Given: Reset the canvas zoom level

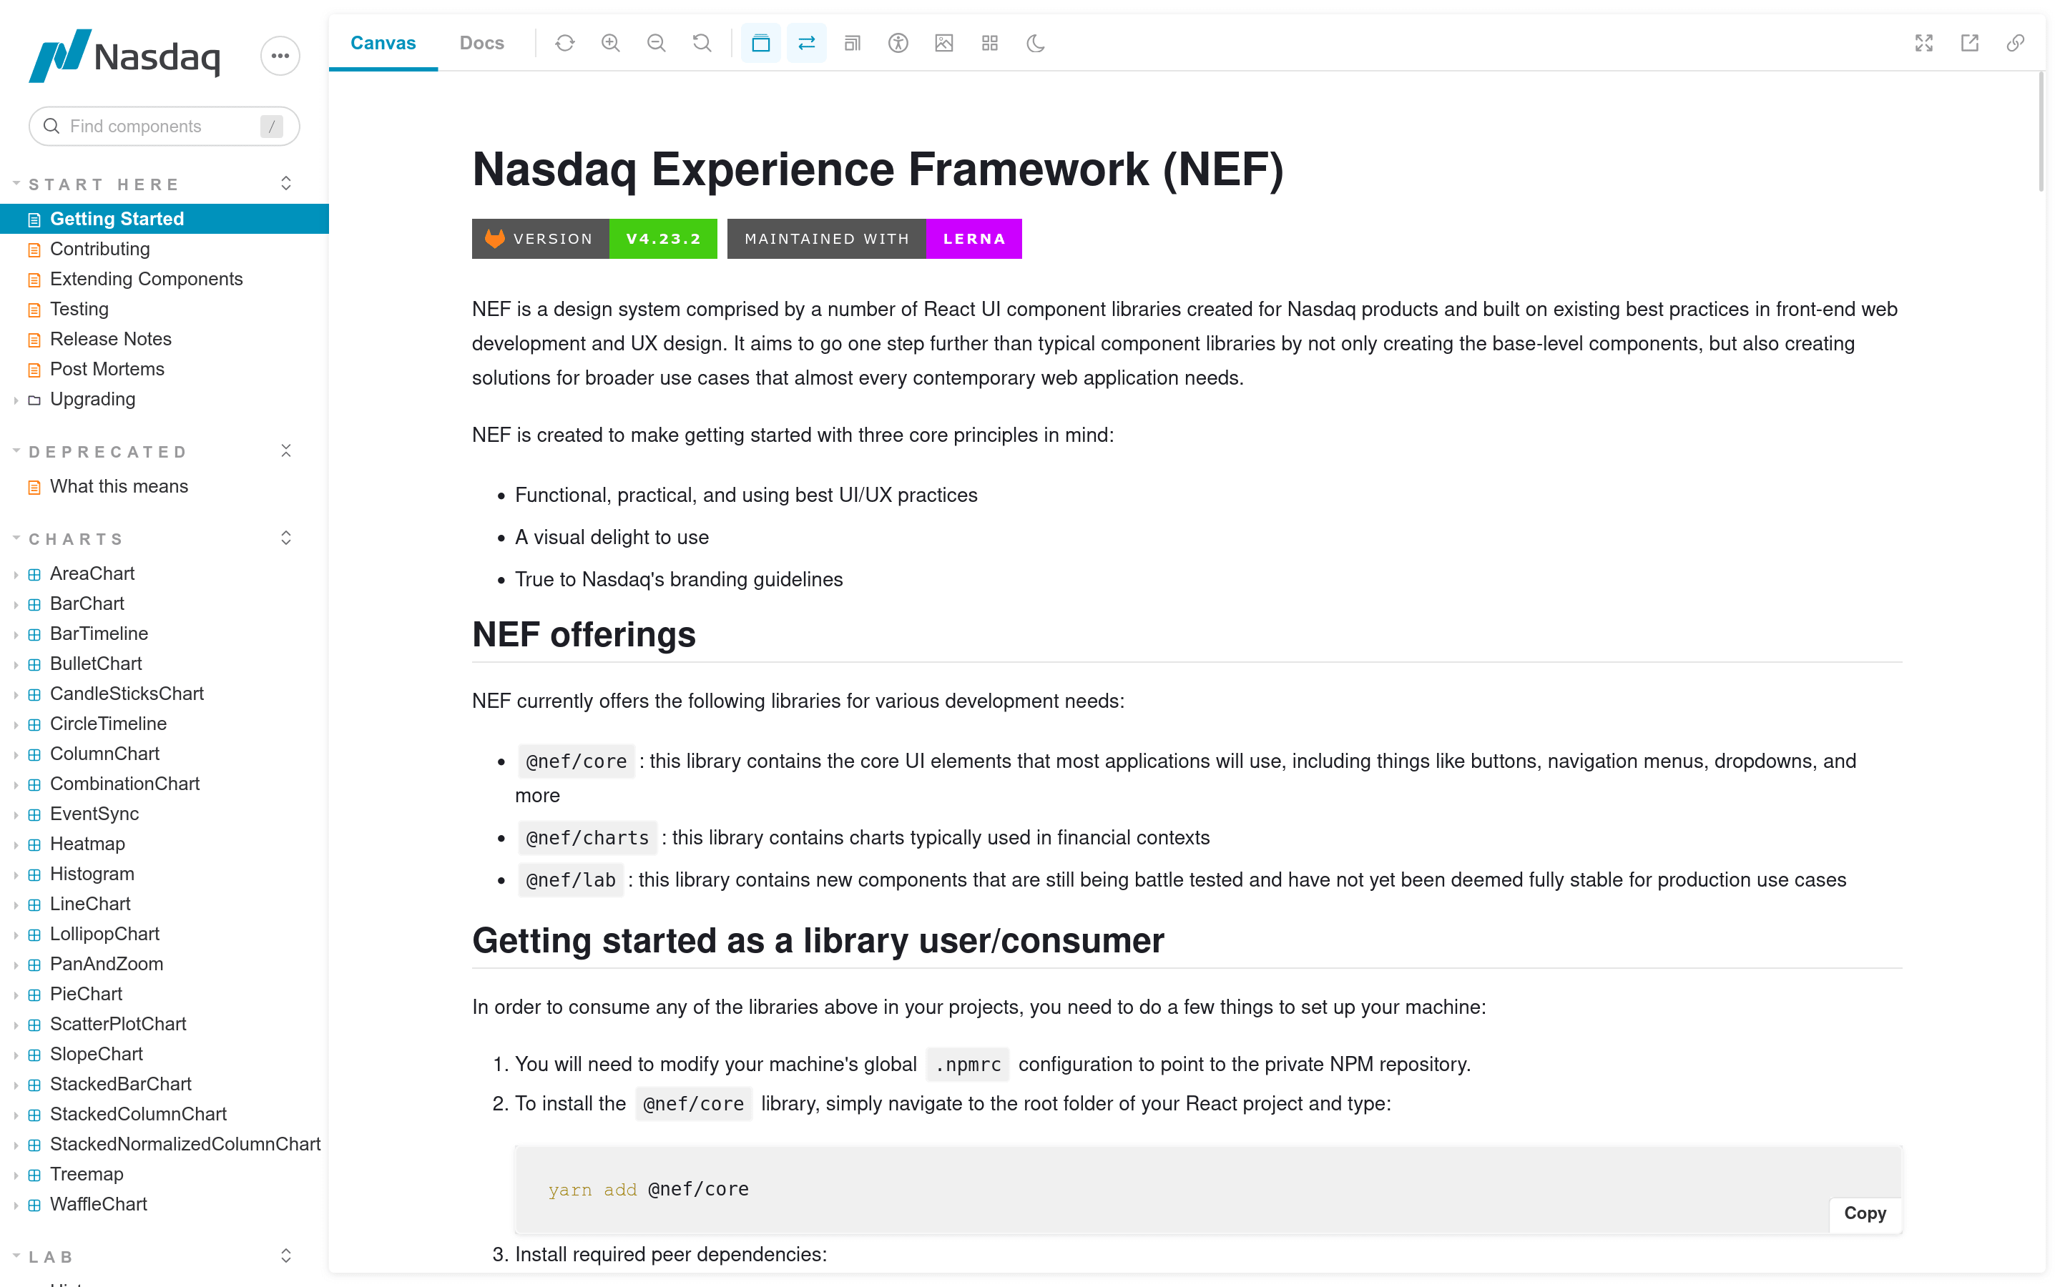Looking at the screenshot, I should coord(702,43).
